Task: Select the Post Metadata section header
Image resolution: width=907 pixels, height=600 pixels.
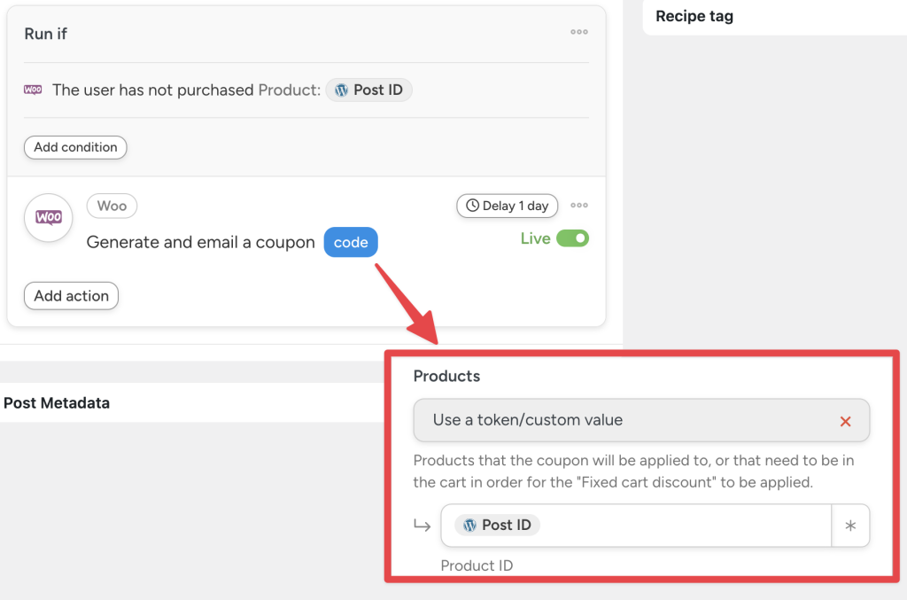Action: (x=58, y=403)
